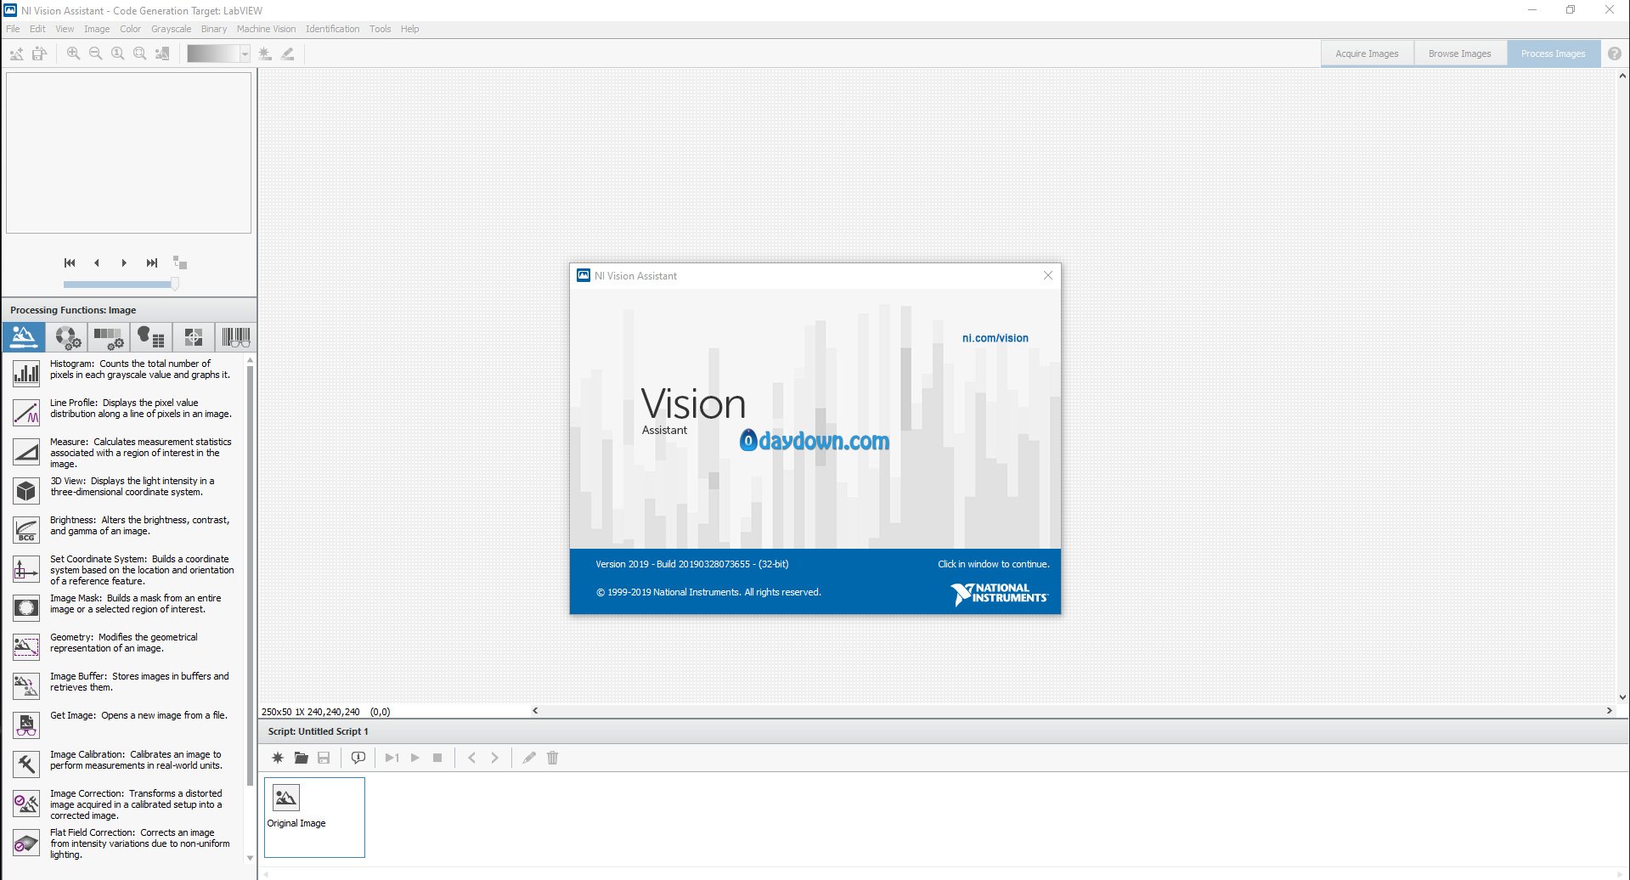This screenshot has height=880, width=1630.
Task: Click the Save Image toolbar icon
Action: click(39, 54)
